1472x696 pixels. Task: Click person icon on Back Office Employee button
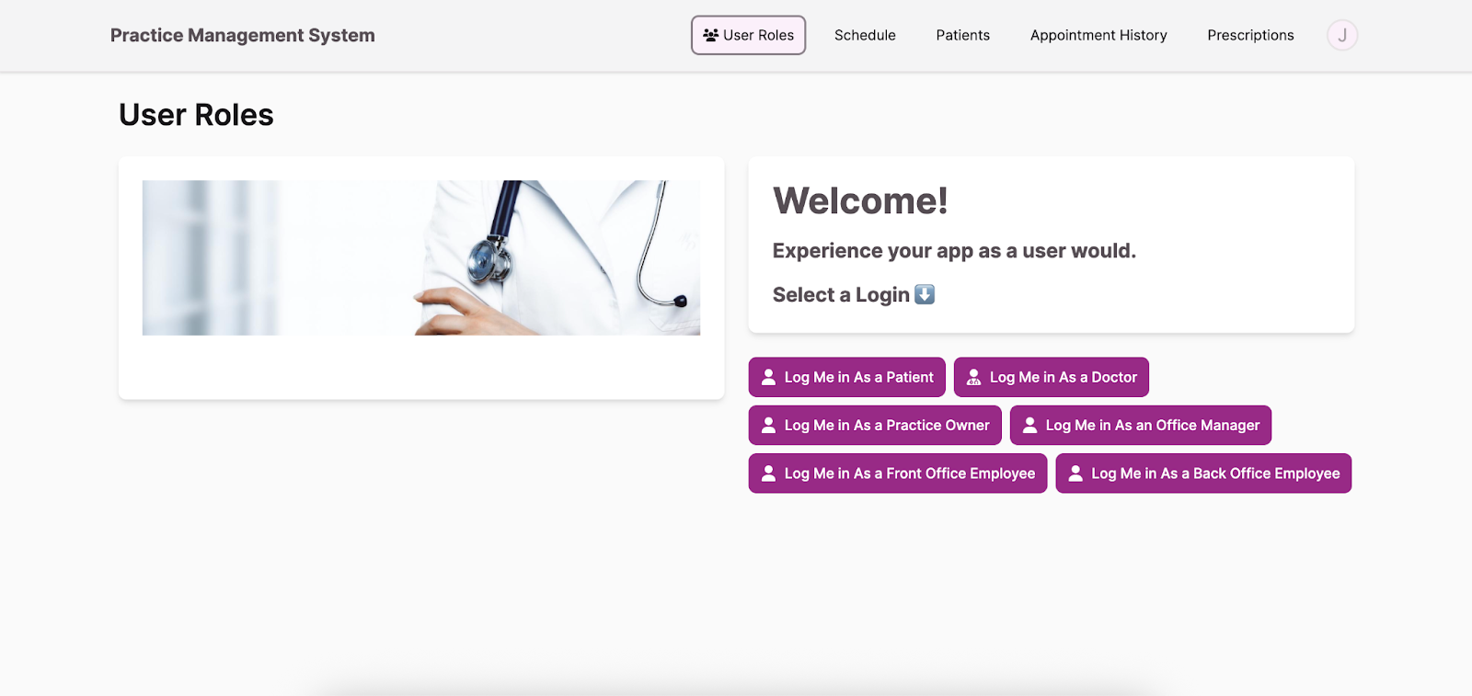(x=1075, y=473)
